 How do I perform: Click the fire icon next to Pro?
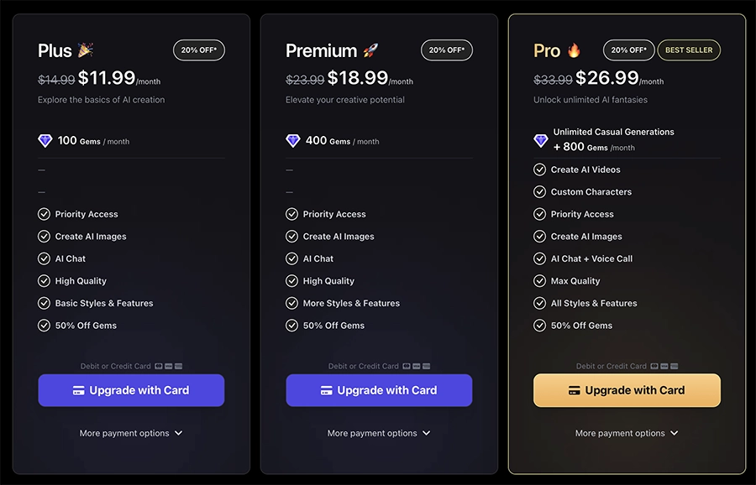tap(575, 50)
